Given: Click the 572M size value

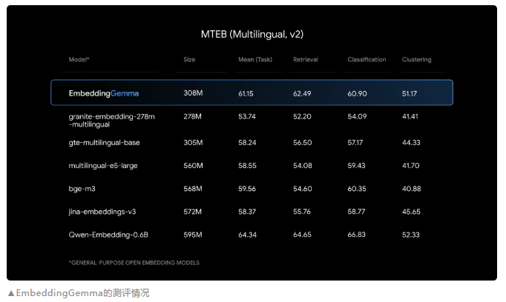Looking at the screenshot, I should [x=192, y=212].
